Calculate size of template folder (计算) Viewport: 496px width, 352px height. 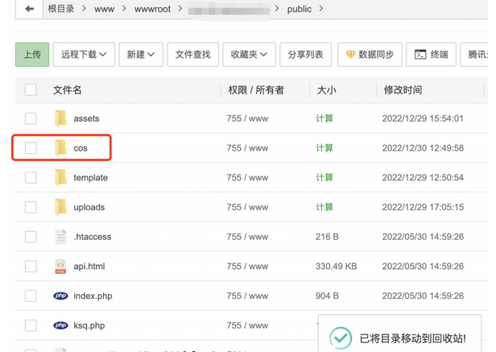(324, 177)
